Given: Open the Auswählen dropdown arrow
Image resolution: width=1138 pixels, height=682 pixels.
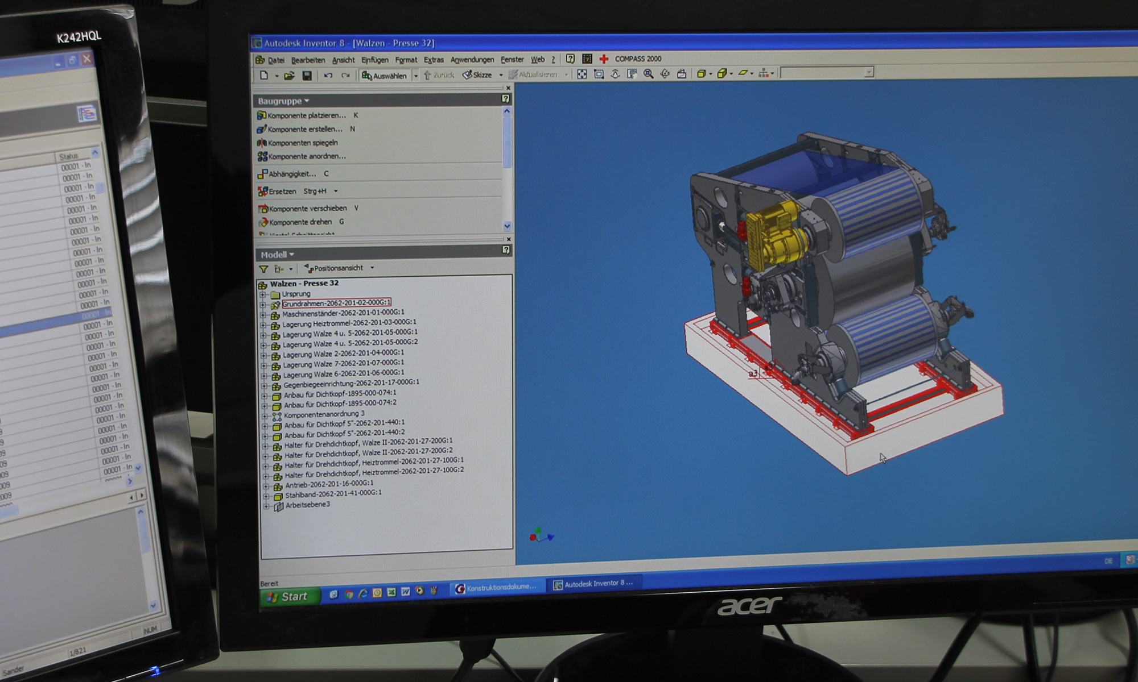Looking at the screenshot, I should 416,76.
